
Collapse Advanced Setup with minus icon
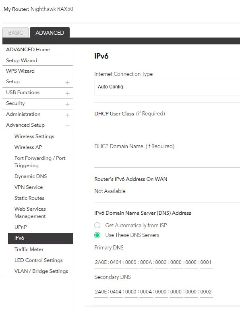[x=68, y=126]
